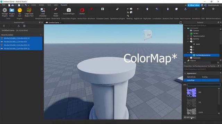Open the Manage Plugins tool

coord(5,12)
